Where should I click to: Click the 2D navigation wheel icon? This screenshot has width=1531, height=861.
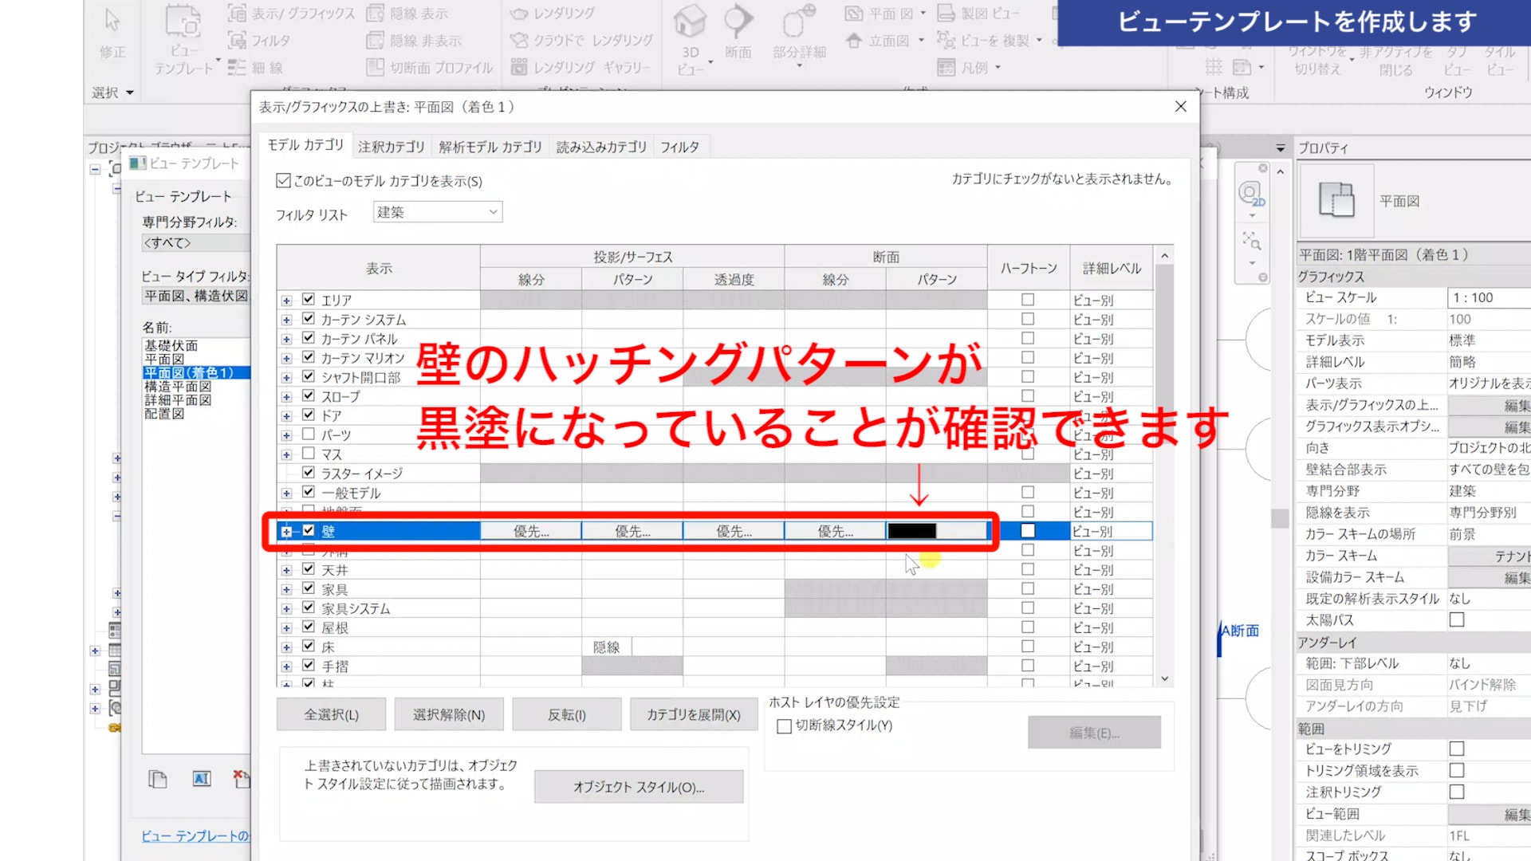pos(1250,194)
